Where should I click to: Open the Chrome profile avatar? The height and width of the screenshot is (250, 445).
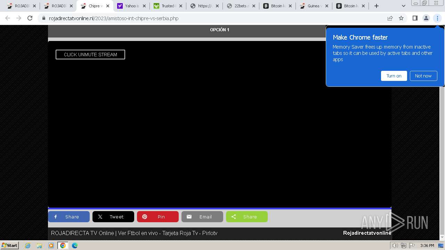(x=426, y=18)
